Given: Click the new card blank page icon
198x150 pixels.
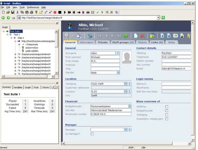Looking at the screenshot, I should click(x=136, y=36).
